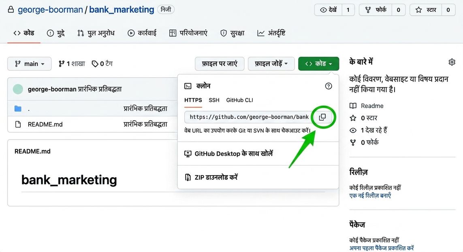
Task: Click एक नई रिलीज़ बनाएँ link
Action: pos(370,196)
